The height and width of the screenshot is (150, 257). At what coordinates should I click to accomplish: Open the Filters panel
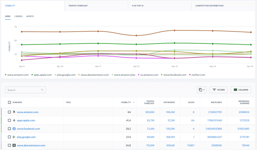pos(219,90)
